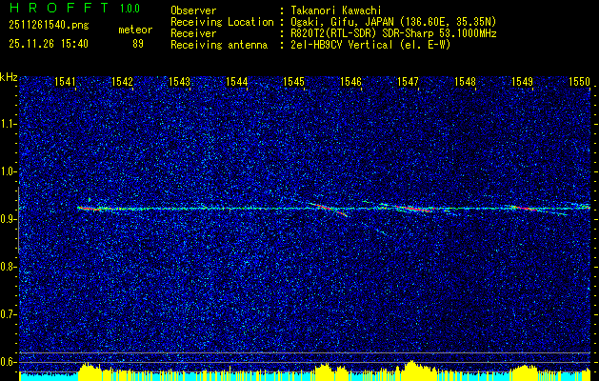Image resolution: width=599 pixels, height=381 pixels.
Task: Click time marker 1550
Action: pyautogui.click(x=580, y=82)
